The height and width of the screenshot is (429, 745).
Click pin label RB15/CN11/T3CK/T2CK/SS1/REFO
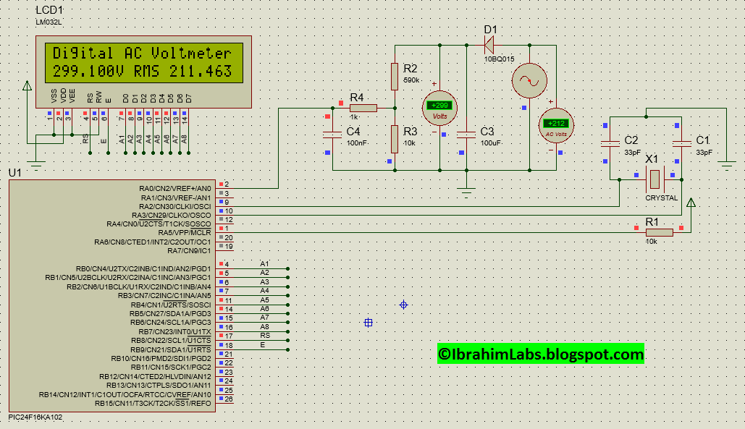[x=153, y=404]
